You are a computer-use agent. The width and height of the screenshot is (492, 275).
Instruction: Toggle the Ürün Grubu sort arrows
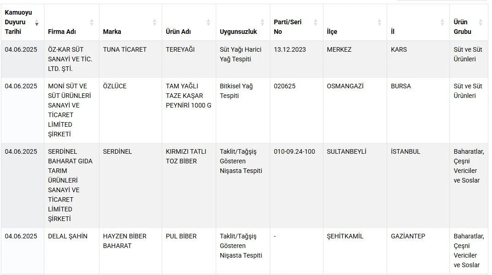pyautogui.click(x=481, y=22)
